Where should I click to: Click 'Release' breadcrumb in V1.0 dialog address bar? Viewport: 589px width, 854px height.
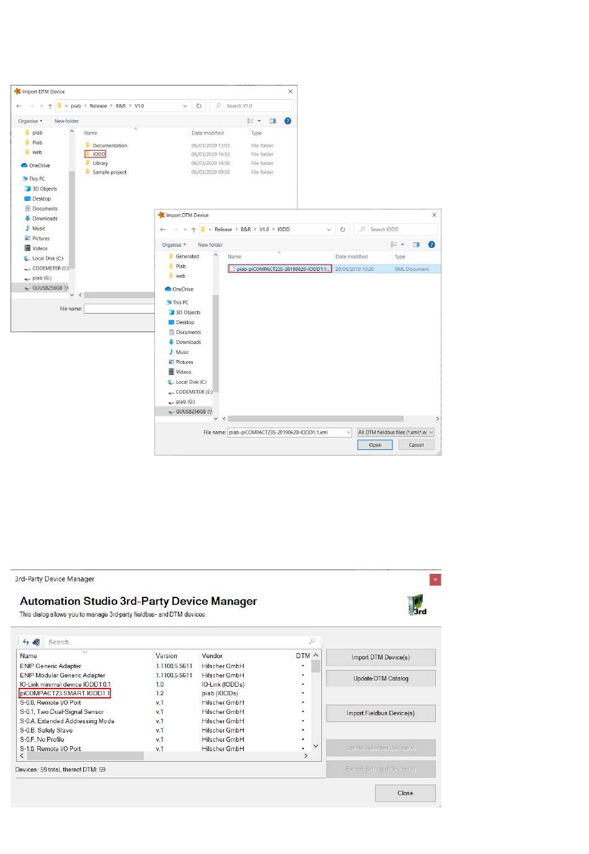[x=98, y=106]
